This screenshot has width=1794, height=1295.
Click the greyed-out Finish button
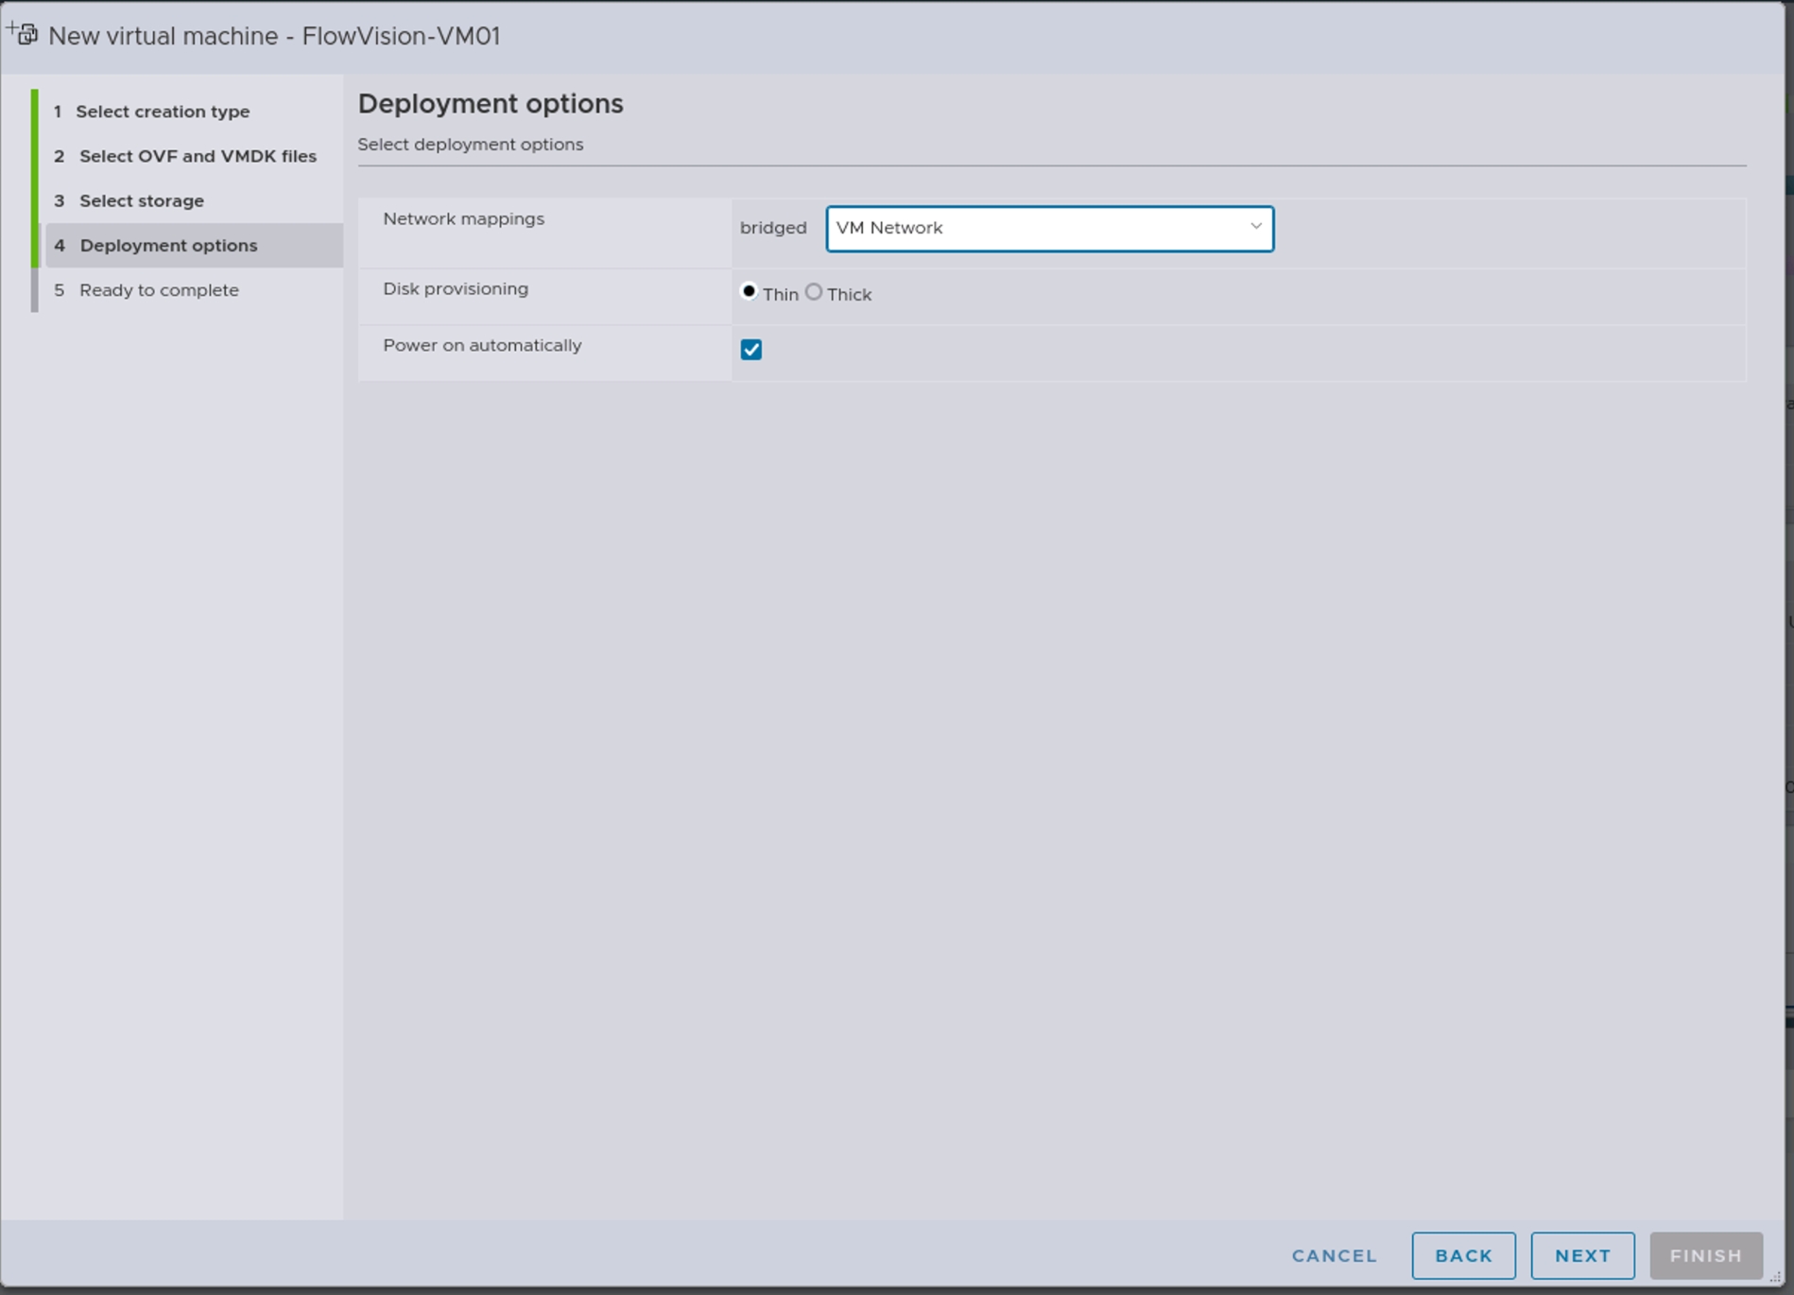[x=1705, y=1255]
